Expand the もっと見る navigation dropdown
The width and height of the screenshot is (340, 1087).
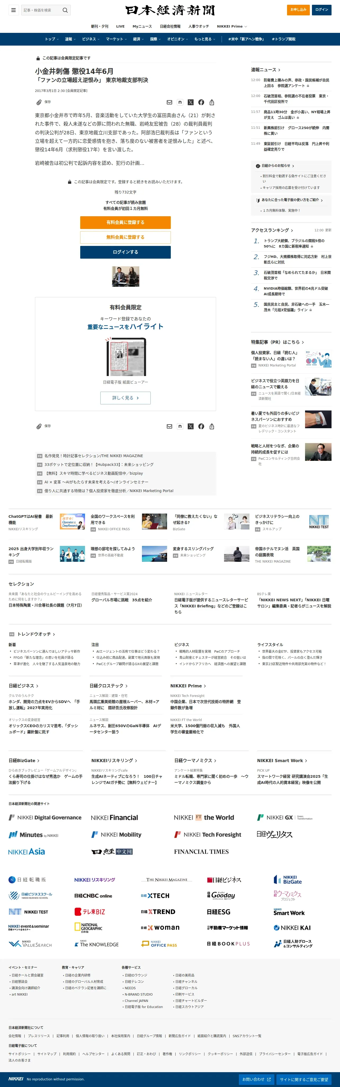pos(205,39)
